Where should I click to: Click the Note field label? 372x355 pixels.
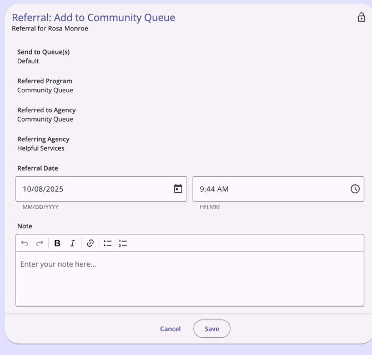(24, 226)
